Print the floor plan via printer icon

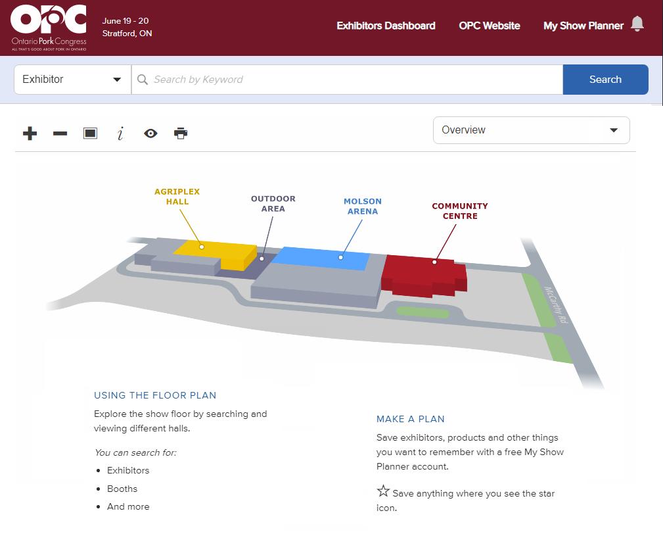tap(181, 134)
